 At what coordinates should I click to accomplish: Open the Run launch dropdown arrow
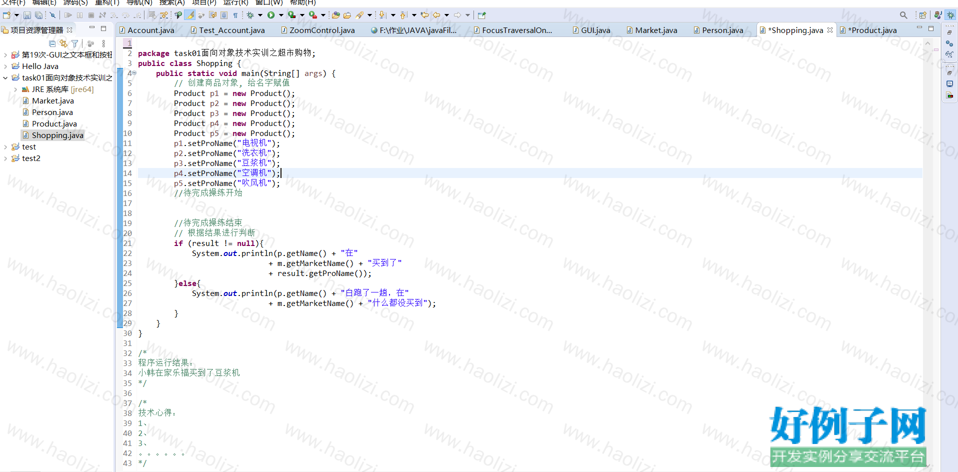(281, 15)
